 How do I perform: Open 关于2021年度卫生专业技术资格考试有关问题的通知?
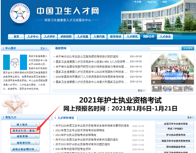(87, 140)
